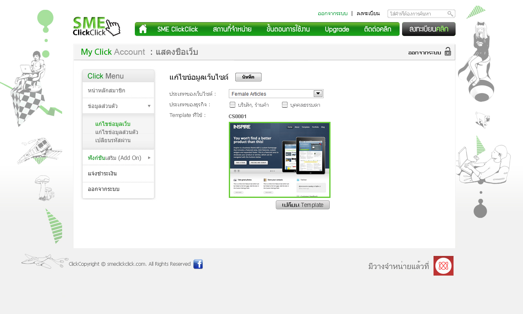Click the search keyword input field
This screenshot has height=314, width=523.
pyautogui.click(x=418, y=14)
